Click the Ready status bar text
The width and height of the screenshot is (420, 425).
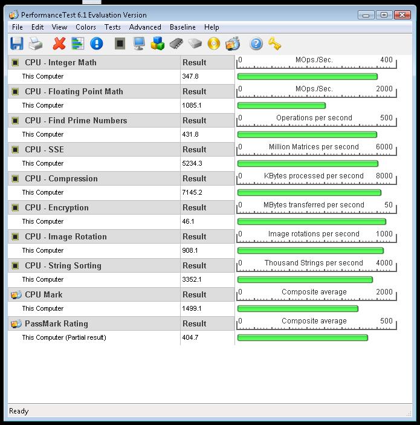(19, 411)
